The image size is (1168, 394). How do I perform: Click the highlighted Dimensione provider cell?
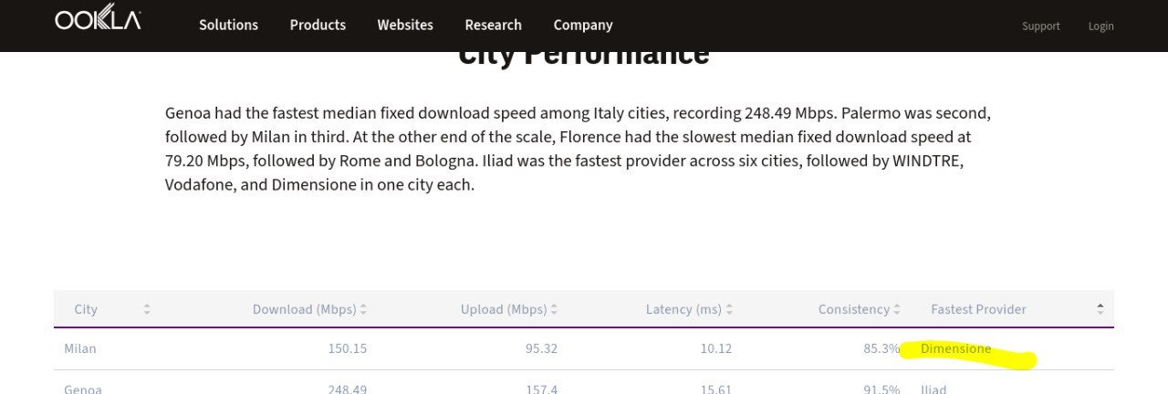(x=955, y=348)
